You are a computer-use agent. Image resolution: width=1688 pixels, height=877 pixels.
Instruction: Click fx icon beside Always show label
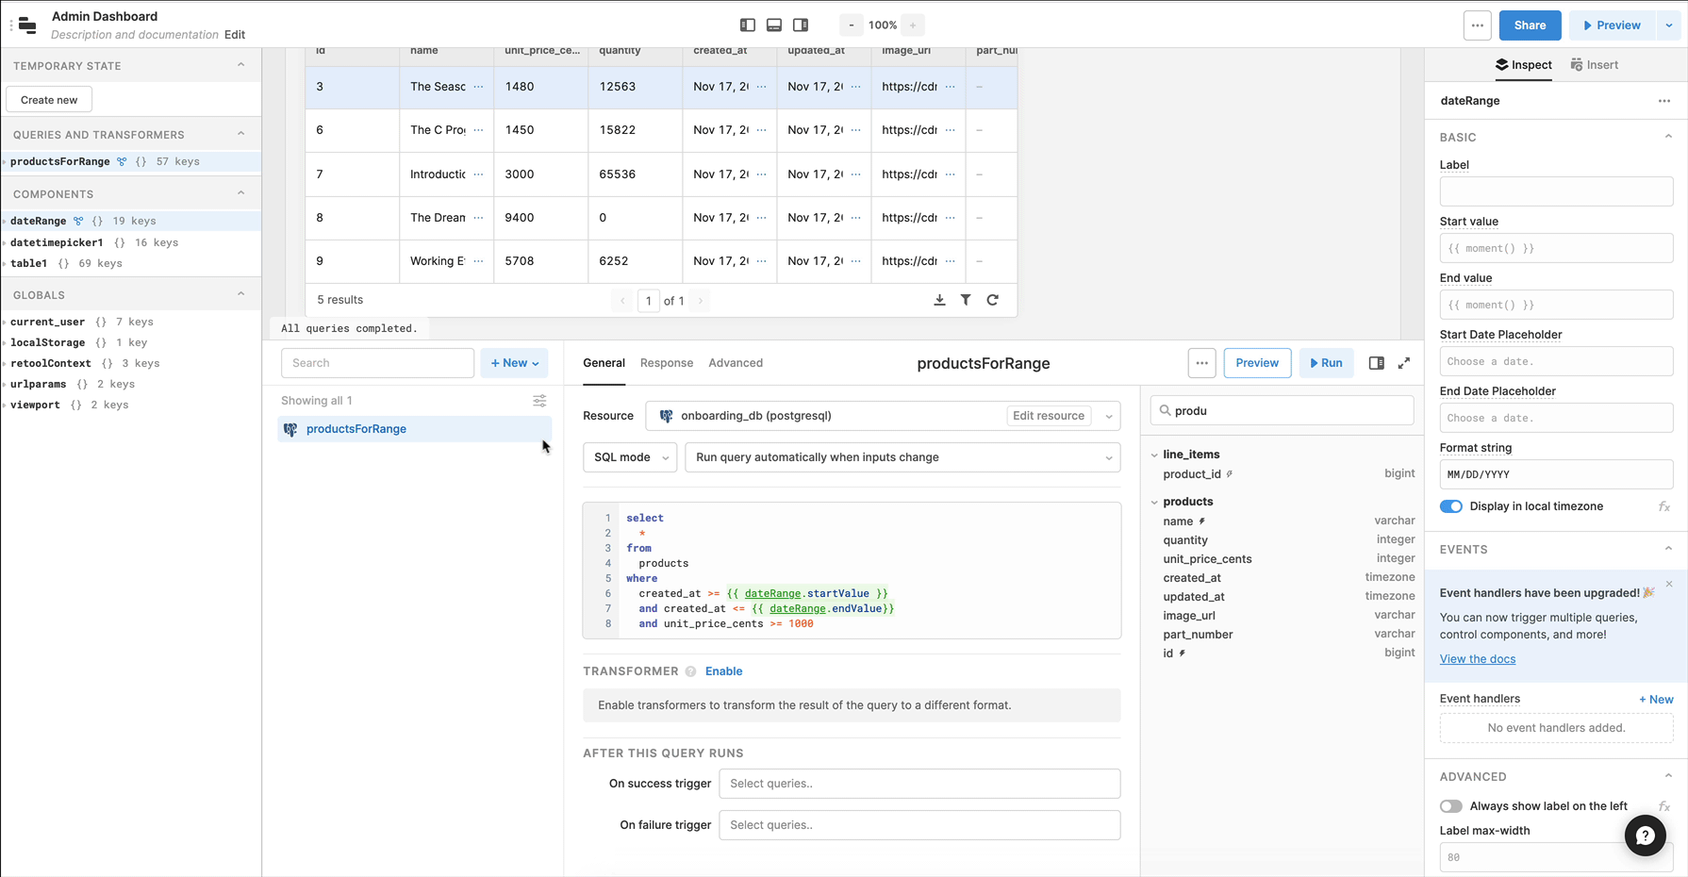pos(1664,806)
